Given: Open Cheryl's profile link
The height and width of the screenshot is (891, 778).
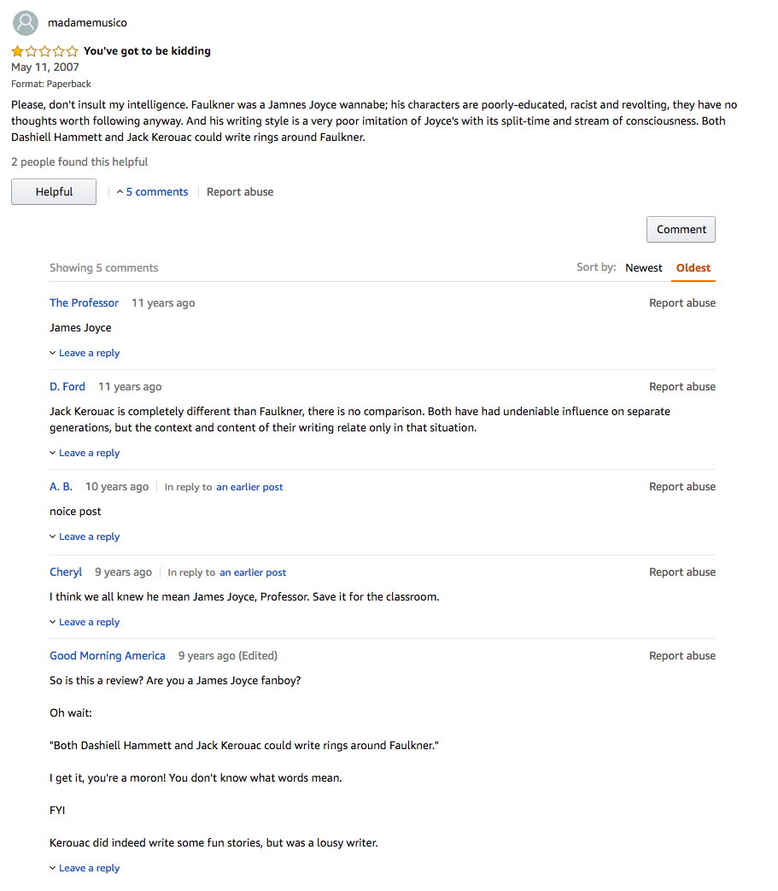Looking at the screenshot, I should [65, 572].
